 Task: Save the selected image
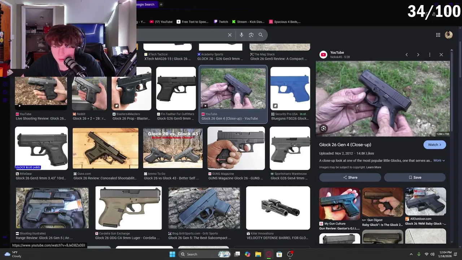(x=415, y=177)
